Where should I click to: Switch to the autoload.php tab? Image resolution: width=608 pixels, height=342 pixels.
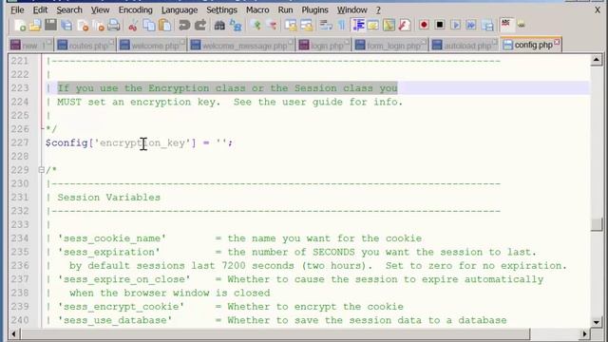pos(465,46)
